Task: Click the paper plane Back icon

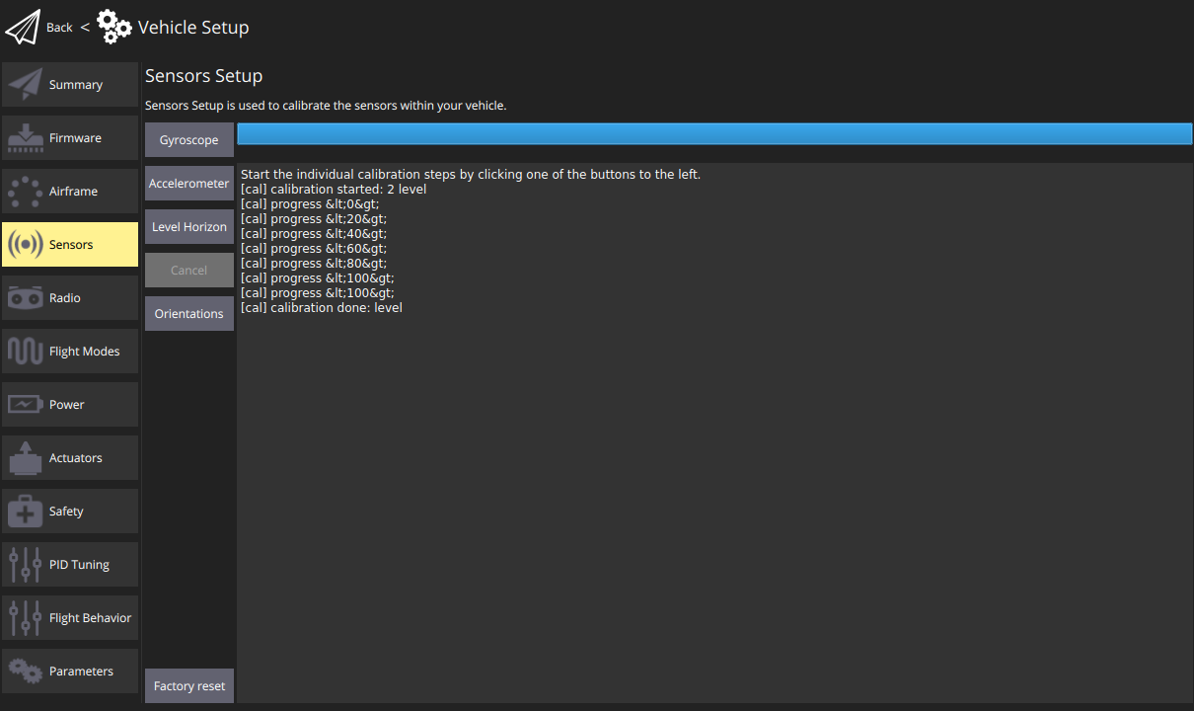Action: click(x=23, y=27)
